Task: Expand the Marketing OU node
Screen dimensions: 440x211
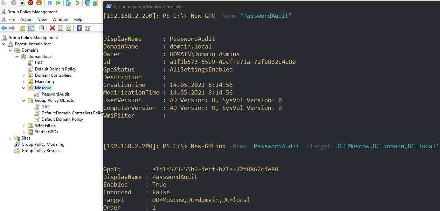Action: coord(24,82)
